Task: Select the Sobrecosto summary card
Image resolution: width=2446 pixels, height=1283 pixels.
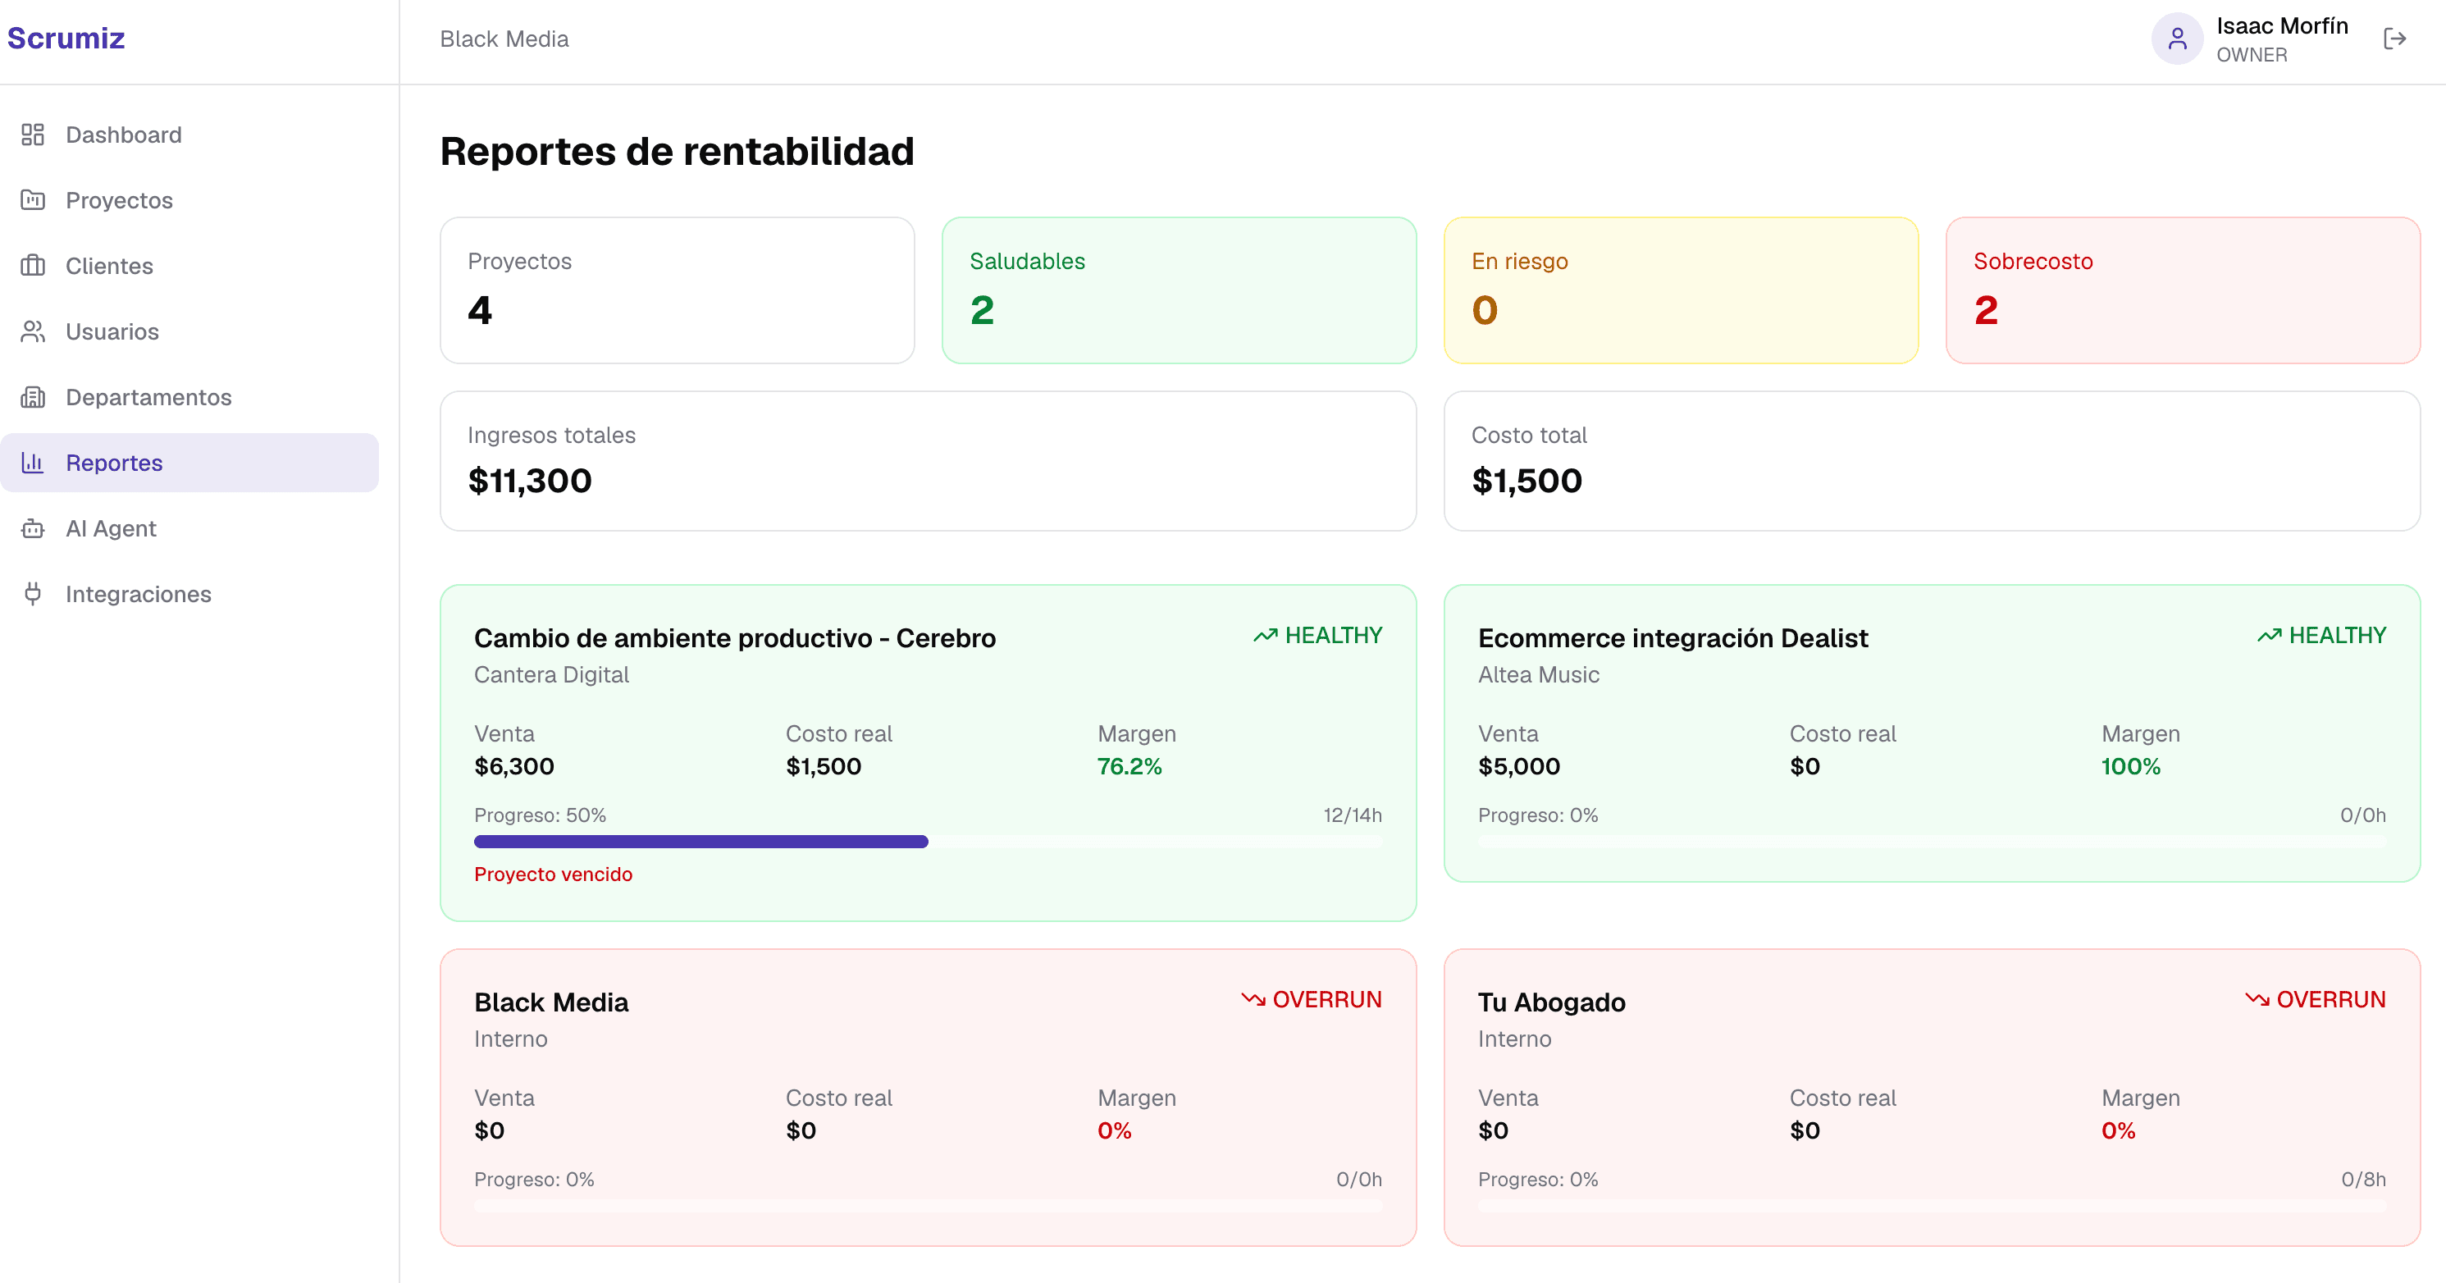Action: pos(2183,290)
